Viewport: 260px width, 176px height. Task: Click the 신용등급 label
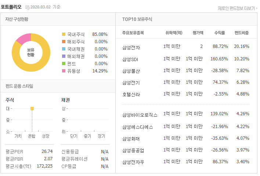[x=70, y=151]
